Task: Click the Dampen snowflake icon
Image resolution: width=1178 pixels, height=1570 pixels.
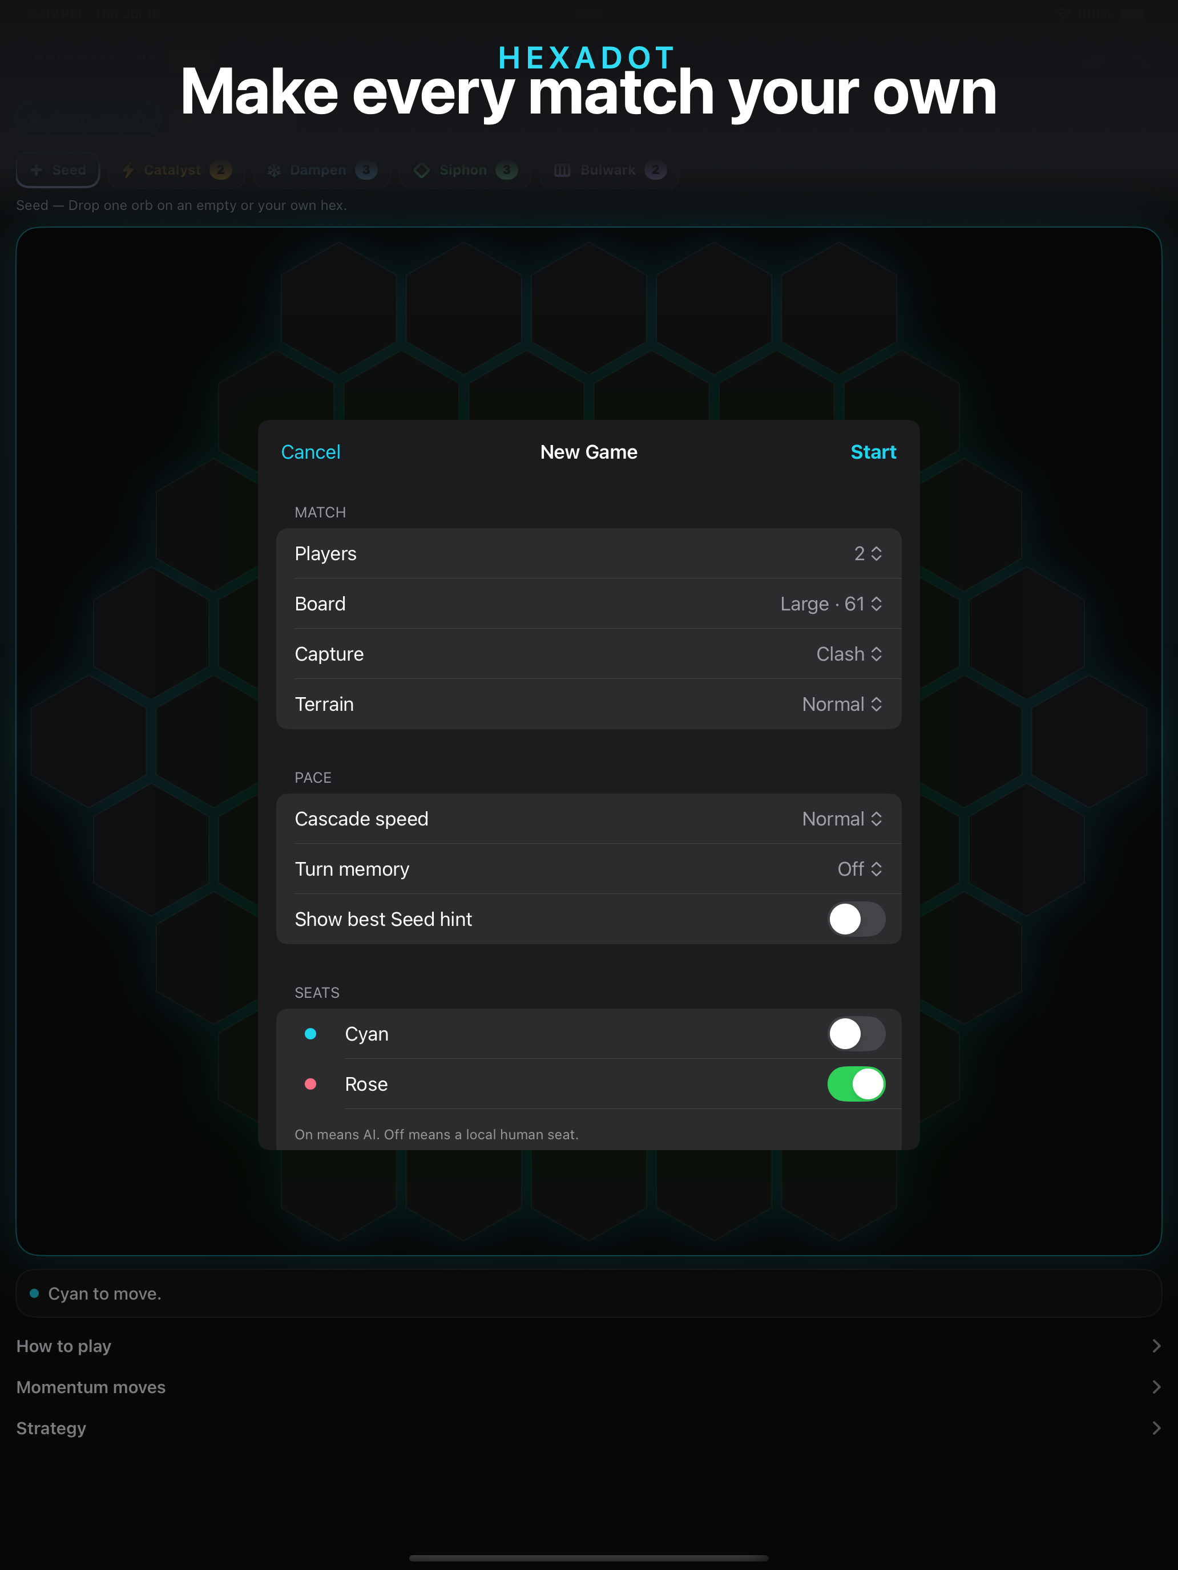Action: [274, 171]
